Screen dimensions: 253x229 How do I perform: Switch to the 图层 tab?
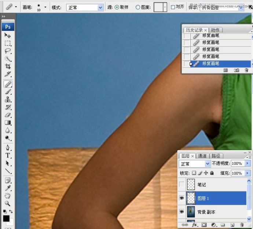[186, 156]
